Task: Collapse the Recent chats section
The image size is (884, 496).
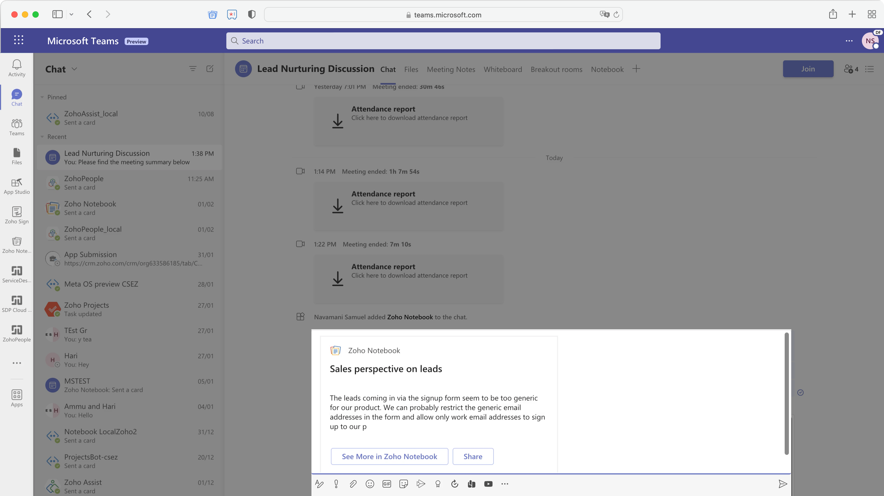Action: click(42, 137)
